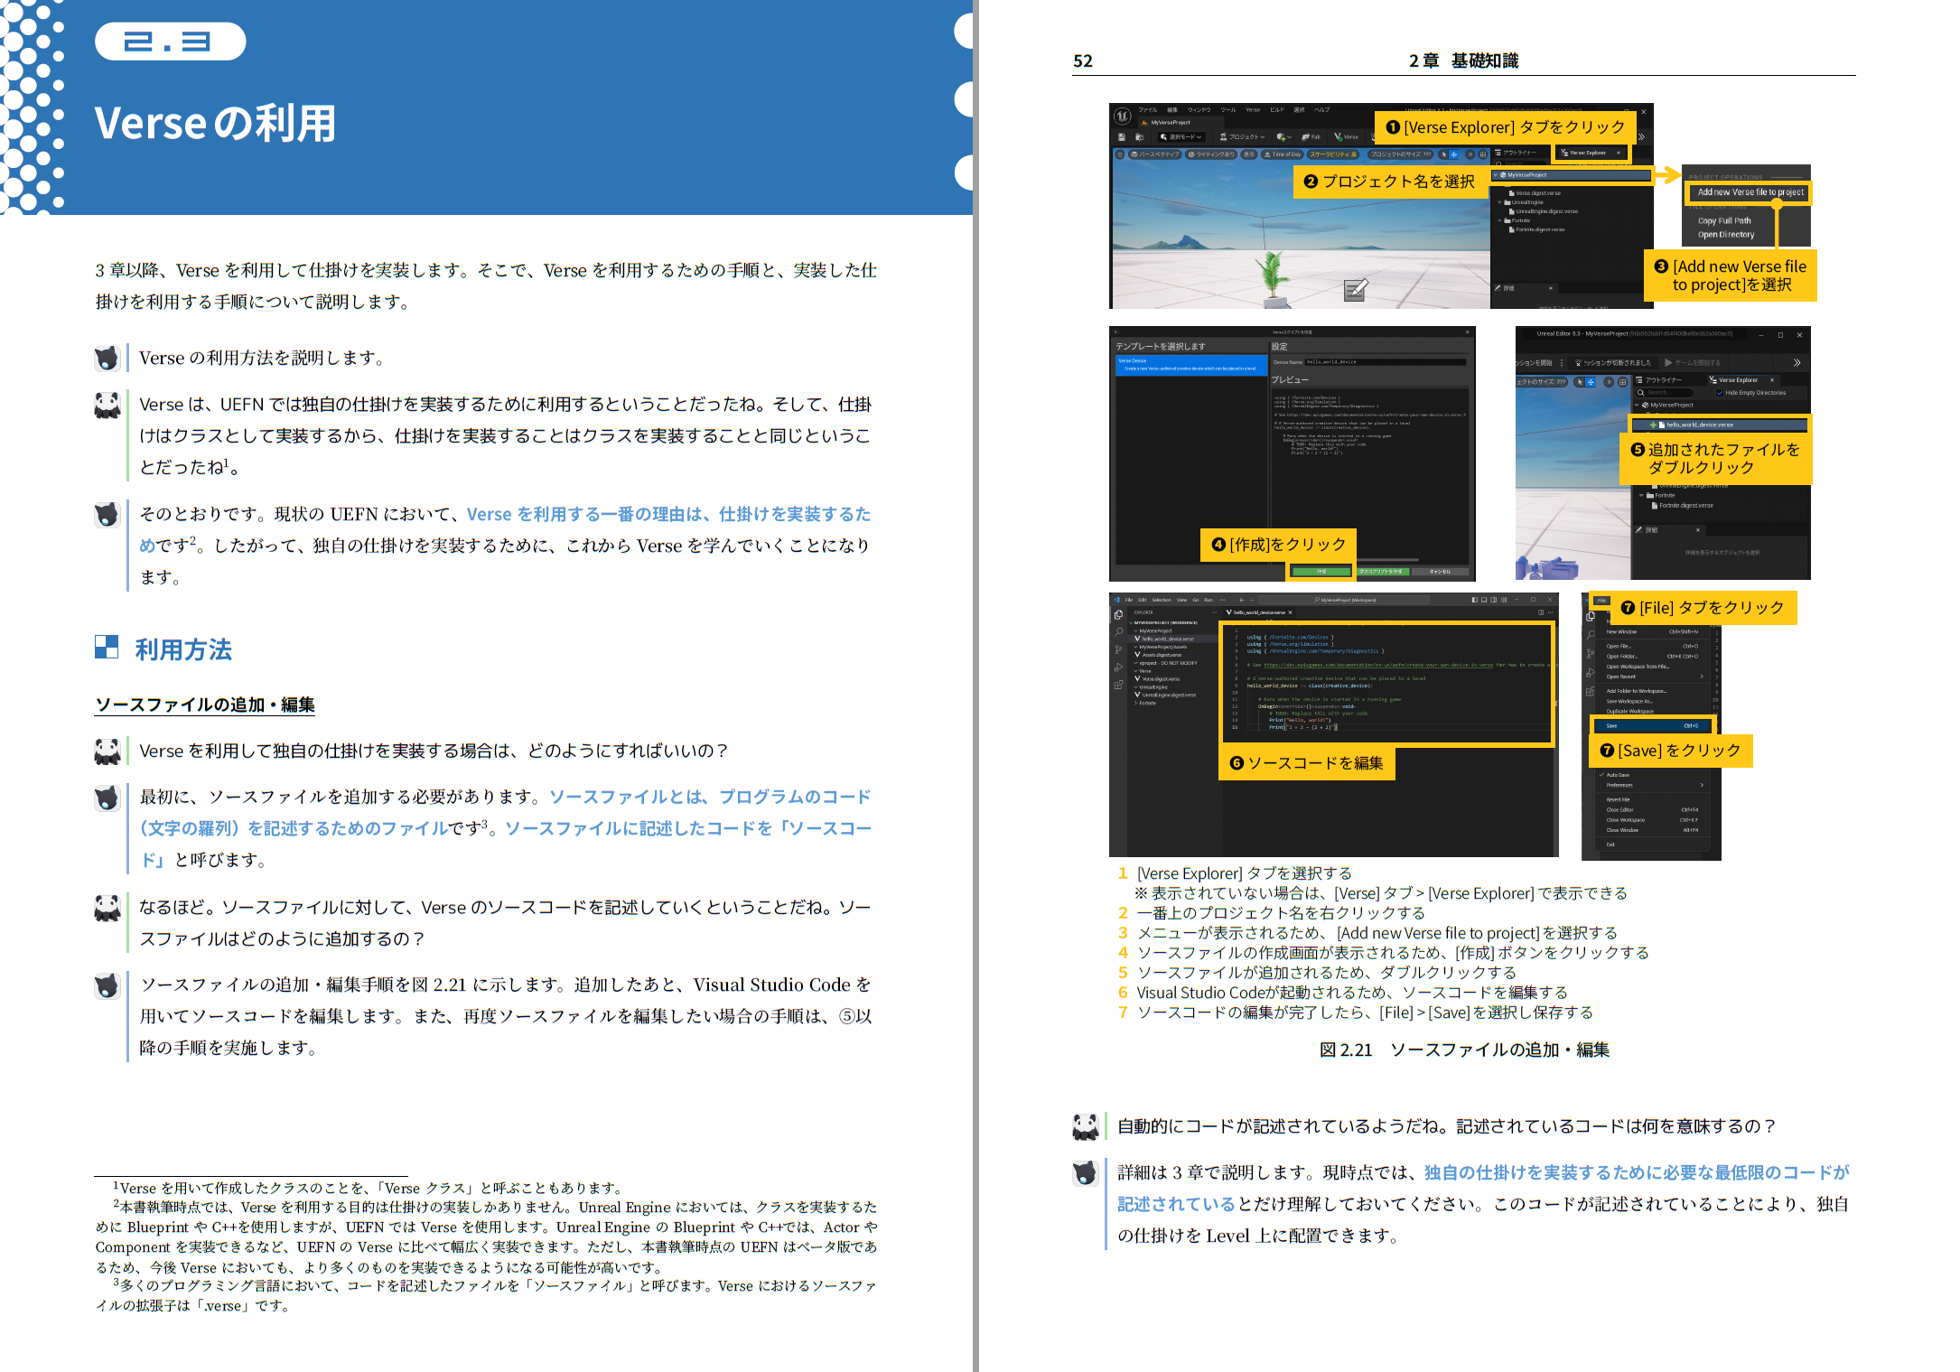Open the 選択モード dropdown in Unreal toolbar
Screen dimensions: 1960x1372
[1181, 135]
